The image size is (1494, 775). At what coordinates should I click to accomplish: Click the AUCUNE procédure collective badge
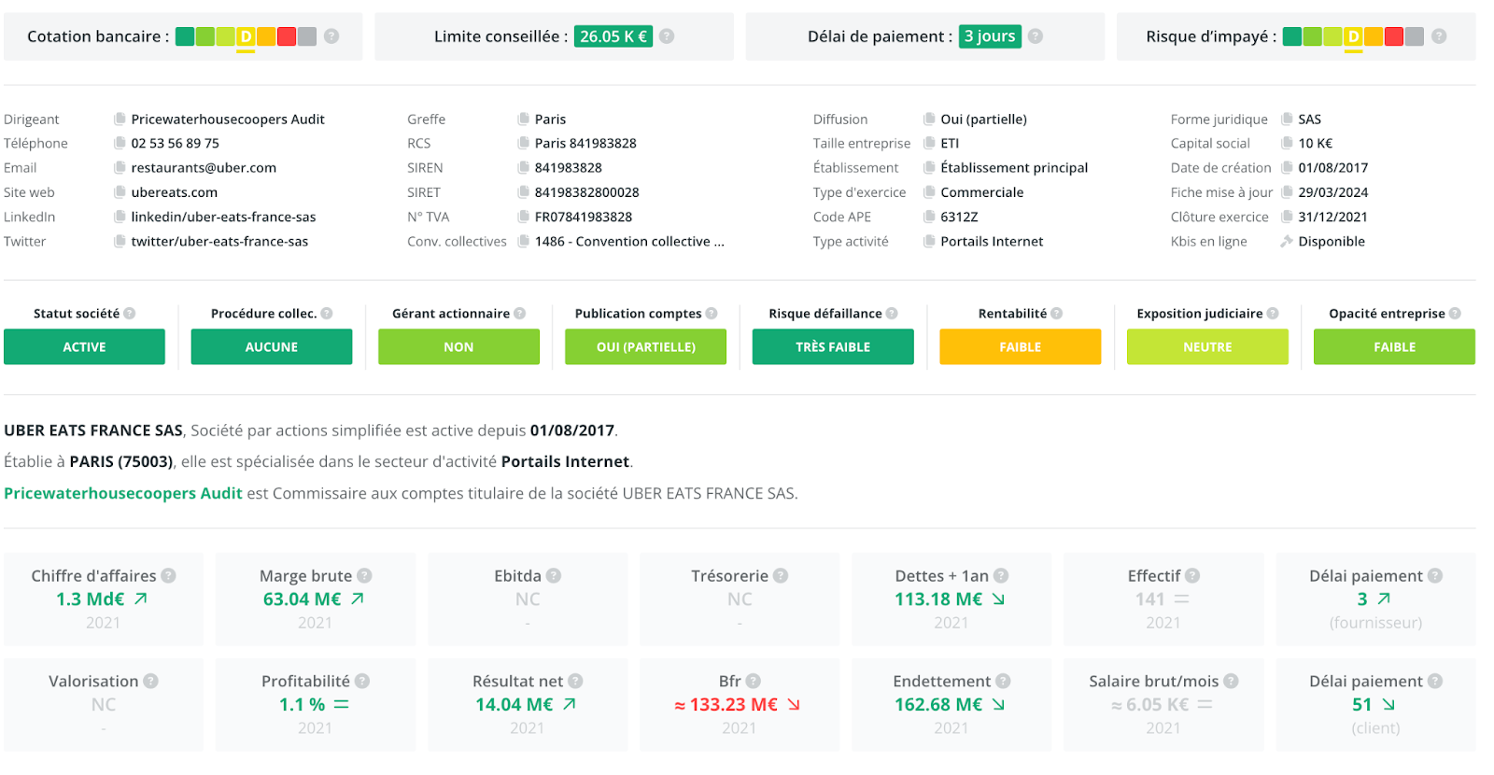click(272, 346)
